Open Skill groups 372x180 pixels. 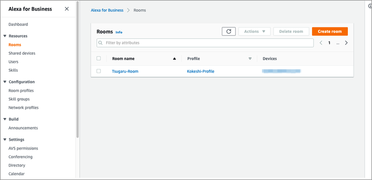[19, 99]
